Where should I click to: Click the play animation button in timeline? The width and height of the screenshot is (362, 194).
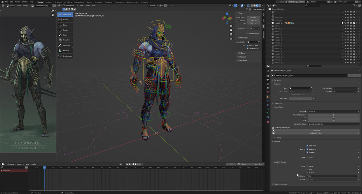click(136, 164)
